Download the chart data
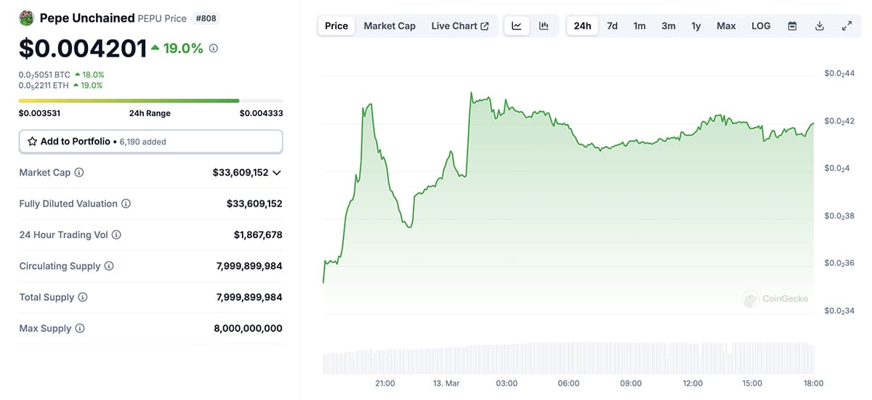 819,26
